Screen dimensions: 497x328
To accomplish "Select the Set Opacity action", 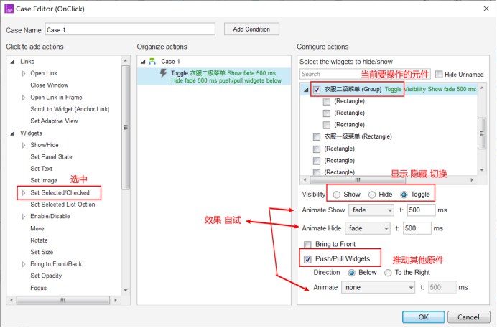I will coord(46,276).
